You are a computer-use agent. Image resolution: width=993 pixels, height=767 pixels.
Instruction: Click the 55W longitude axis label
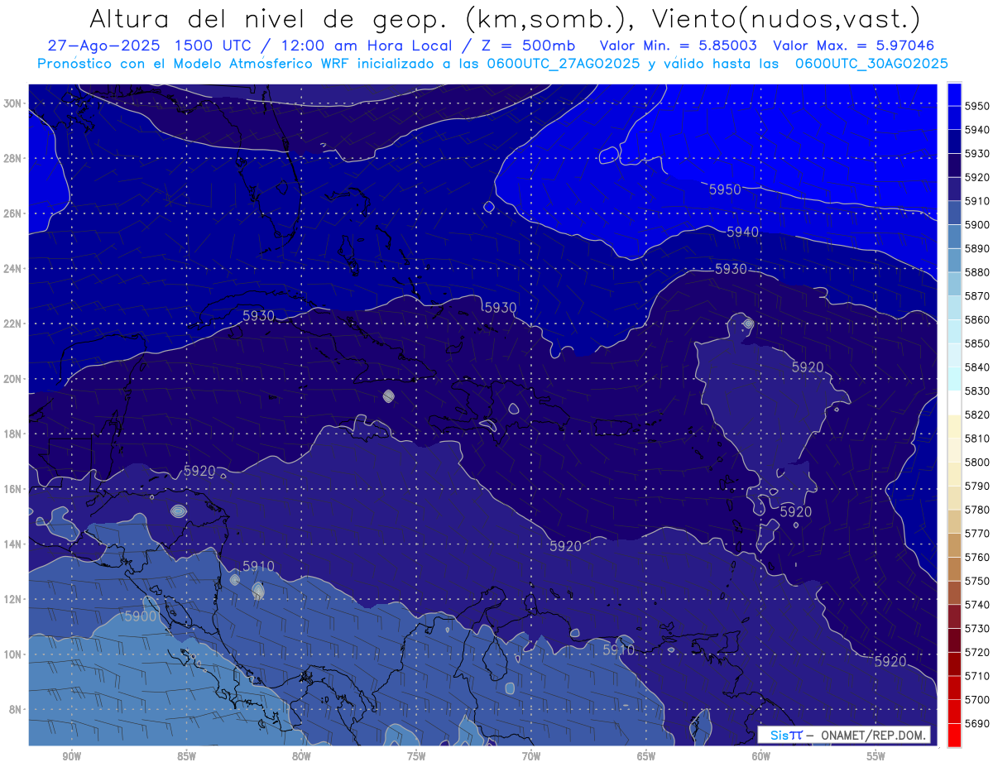click(876, 756)
